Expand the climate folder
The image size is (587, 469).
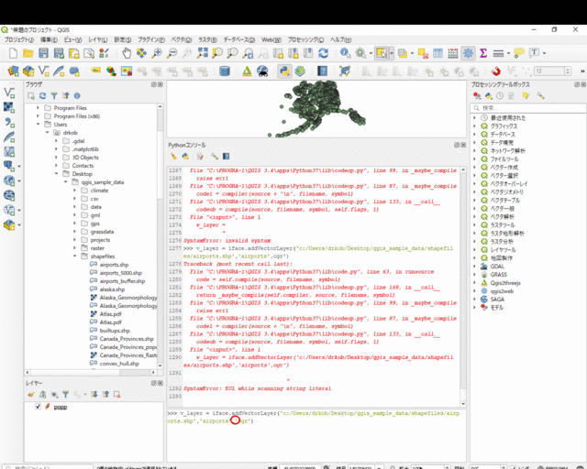74,190
